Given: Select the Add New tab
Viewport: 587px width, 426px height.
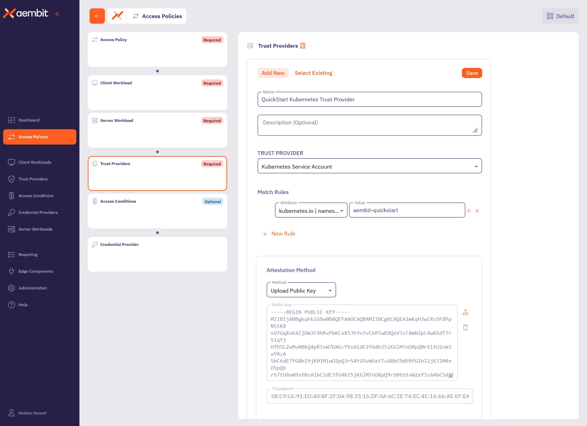Looking at the screenshot, I should (x=273, y=73).
